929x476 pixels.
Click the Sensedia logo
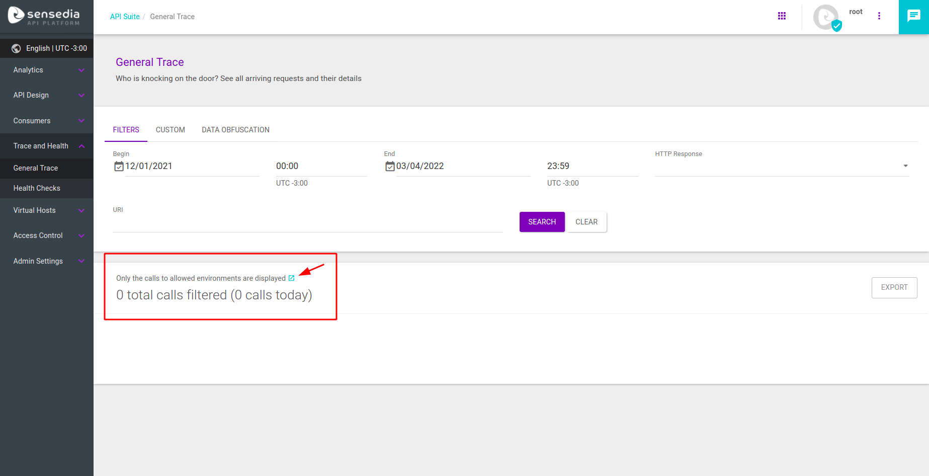click(44, 16)
